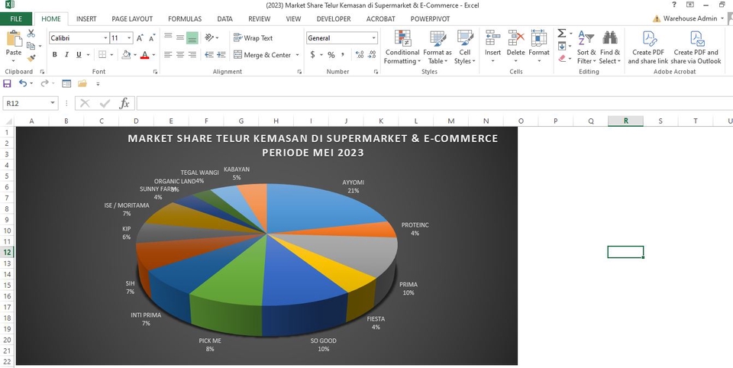Set the highlighted Bottom Align option
Screen dimensions: 733x368
pos(192,38)
